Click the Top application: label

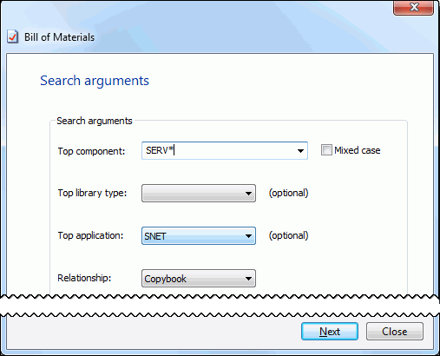(90, 235)
